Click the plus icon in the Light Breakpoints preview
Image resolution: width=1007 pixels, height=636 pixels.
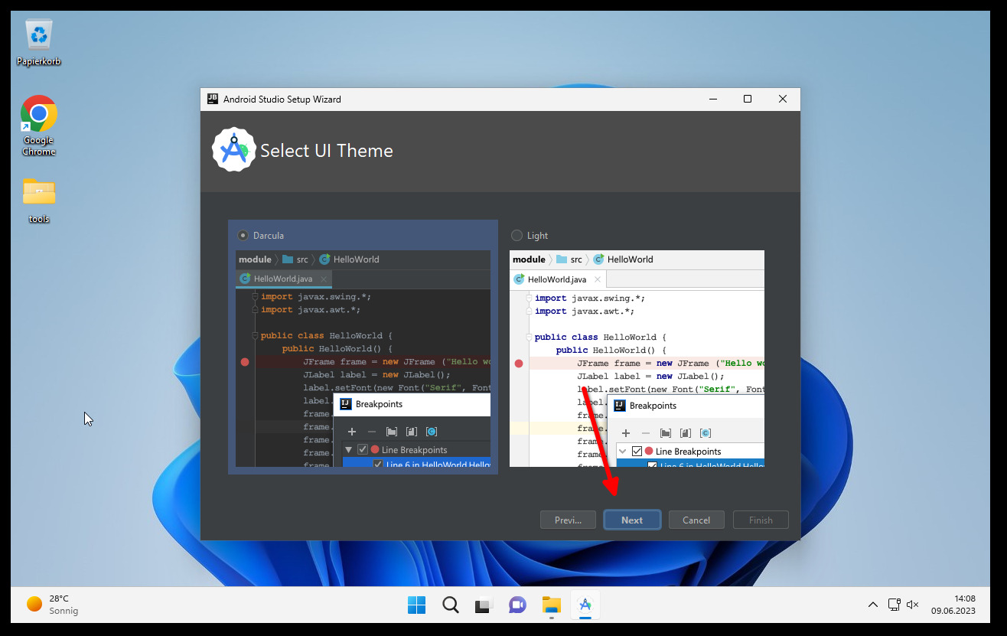(x=626, y=433)
